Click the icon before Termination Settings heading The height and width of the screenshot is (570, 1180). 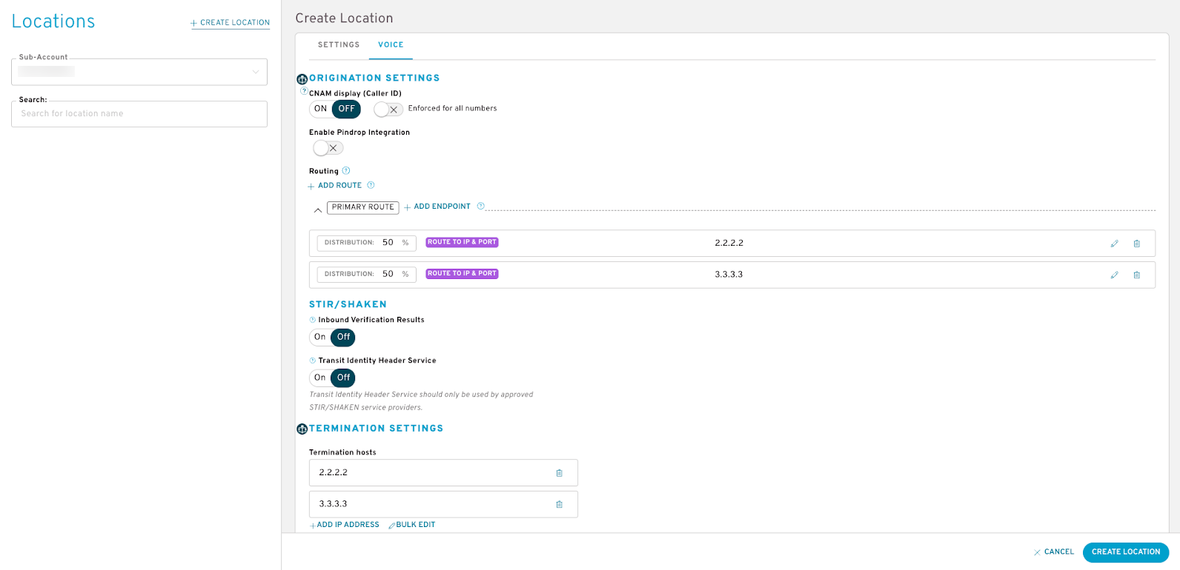point(302,429)
